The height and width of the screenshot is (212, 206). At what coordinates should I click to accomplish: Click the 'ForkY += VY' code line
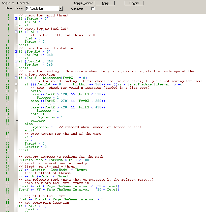[x=69, y=190]
